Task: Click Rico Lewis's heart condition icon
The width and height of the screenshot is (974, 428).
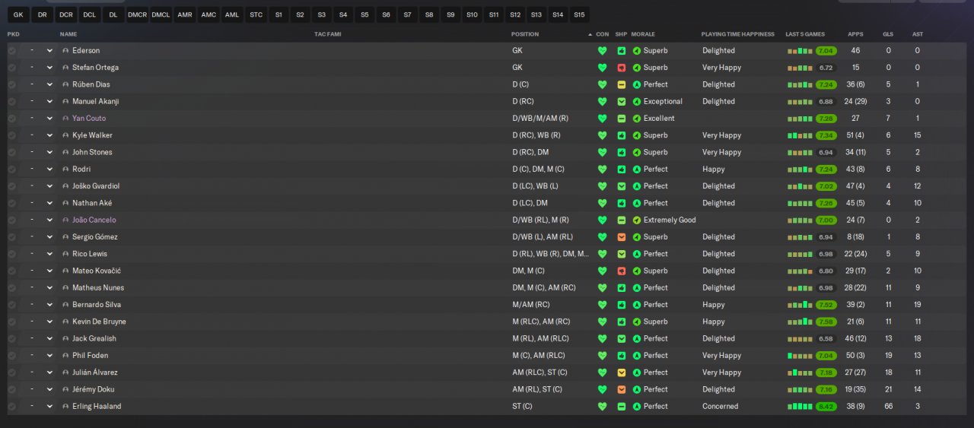Action: coord(602,254)
